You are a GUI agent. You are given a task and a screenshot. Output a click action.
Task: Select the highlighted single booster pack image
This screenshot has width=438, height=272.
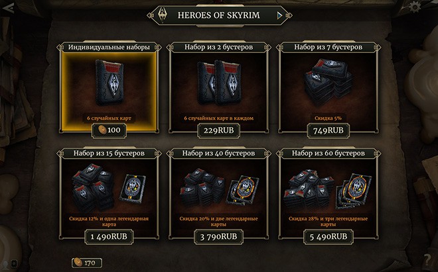pyautogui.click(x=110, y=82)
